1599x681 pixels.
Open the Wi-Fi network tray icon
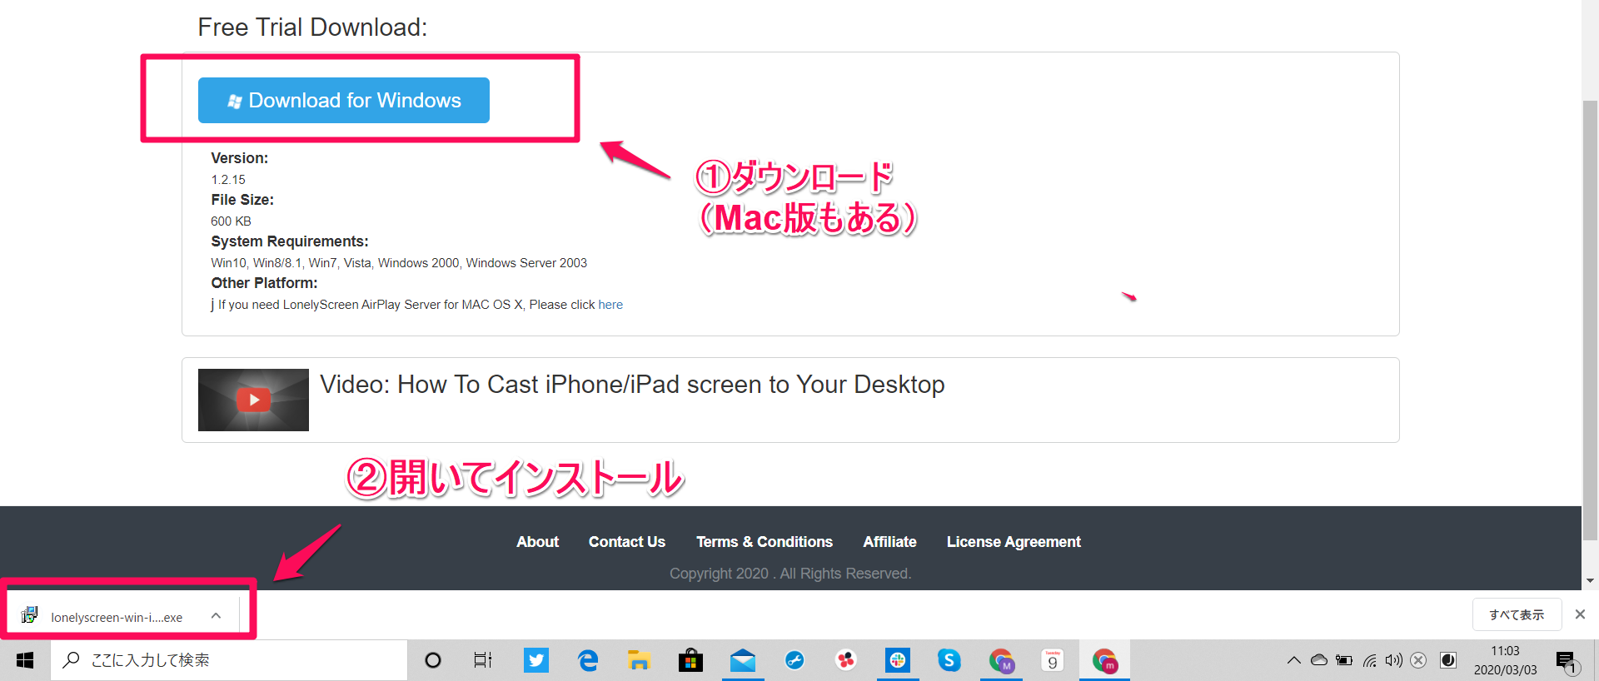[x=1369, y=660]
